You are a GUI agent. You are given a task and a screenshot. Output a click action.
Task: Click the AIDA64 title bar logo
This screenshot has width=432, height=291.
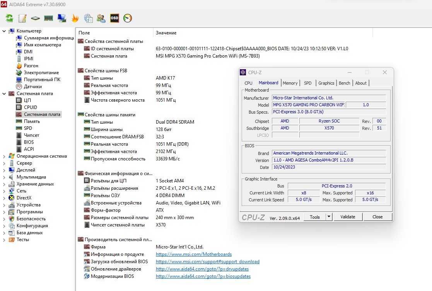click(x=4, y=4)
